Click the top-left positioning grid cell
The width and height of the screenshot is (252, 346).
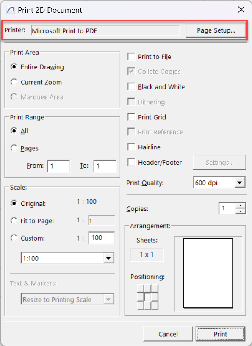[141, 288]
